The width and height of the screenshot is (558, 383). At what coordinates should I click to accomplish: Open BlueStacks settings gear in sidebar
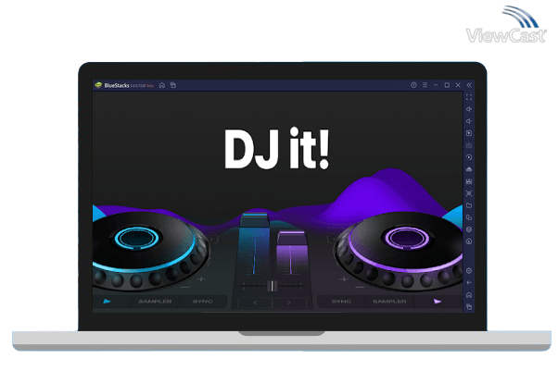coord(469,271)
